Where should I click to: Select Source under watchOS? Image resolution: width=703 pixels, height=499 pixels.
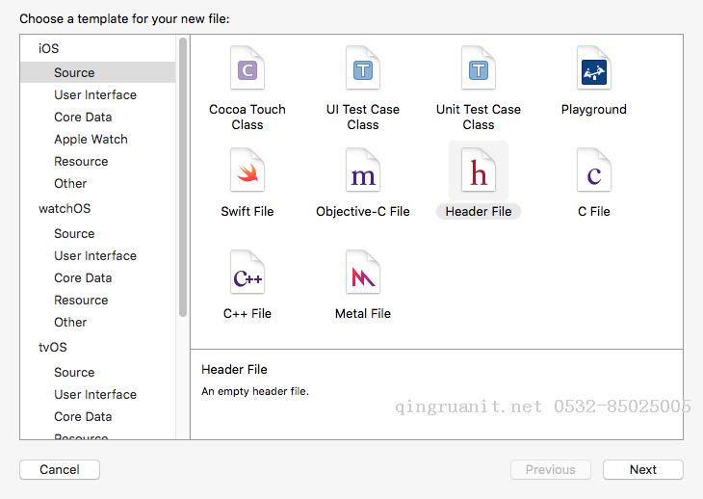tap(74, 233)
